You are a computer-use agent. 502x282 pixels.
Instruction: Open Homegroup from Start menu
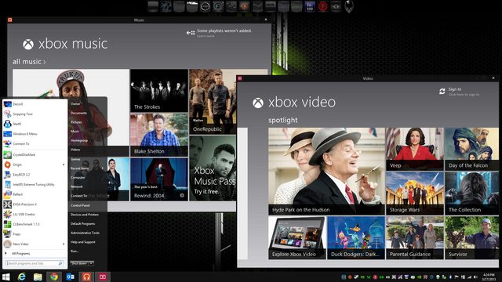79,140
